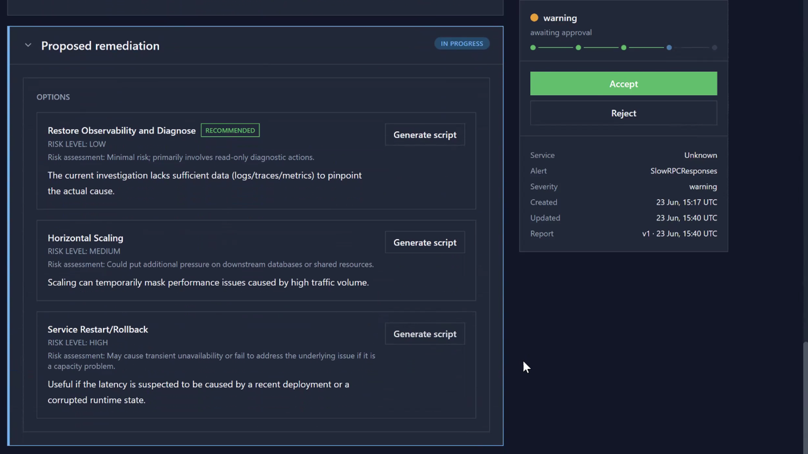Screen dimensions: 808x454
Task: Select the second green progress step dot
Action: 578,47
